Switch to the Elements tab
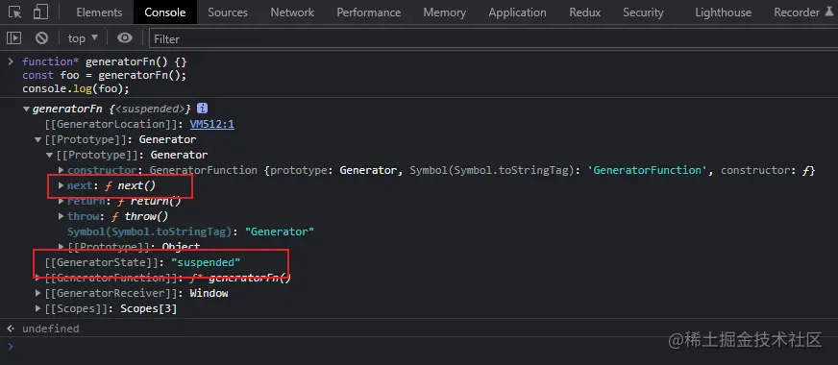The image size is (838, 365). coord(99,12)
